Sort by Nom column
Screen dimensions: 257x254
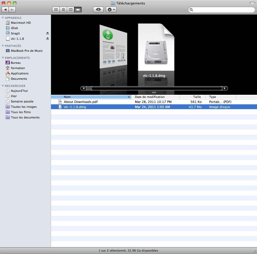[91, 97]
